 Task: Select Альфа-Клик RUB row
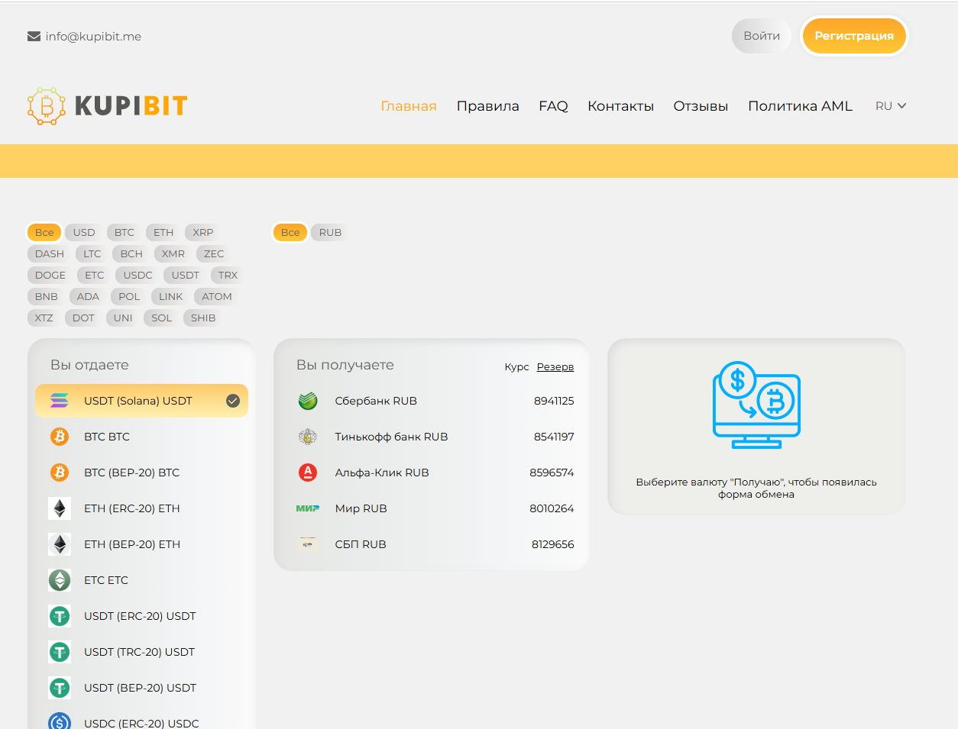point(432,473)
